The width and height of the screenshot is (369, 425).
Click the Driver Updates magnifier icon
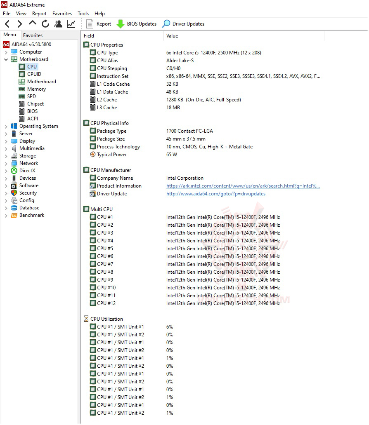(x=166, y=24)
